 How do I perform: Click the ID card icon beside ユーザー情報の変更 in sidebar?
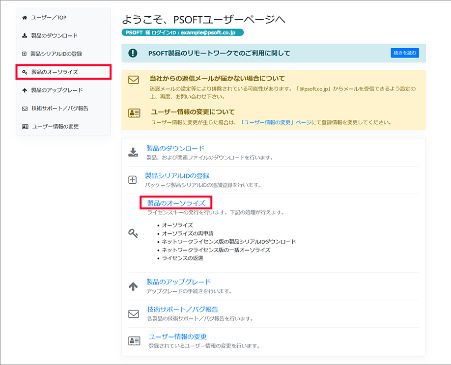tap(25, 127)
